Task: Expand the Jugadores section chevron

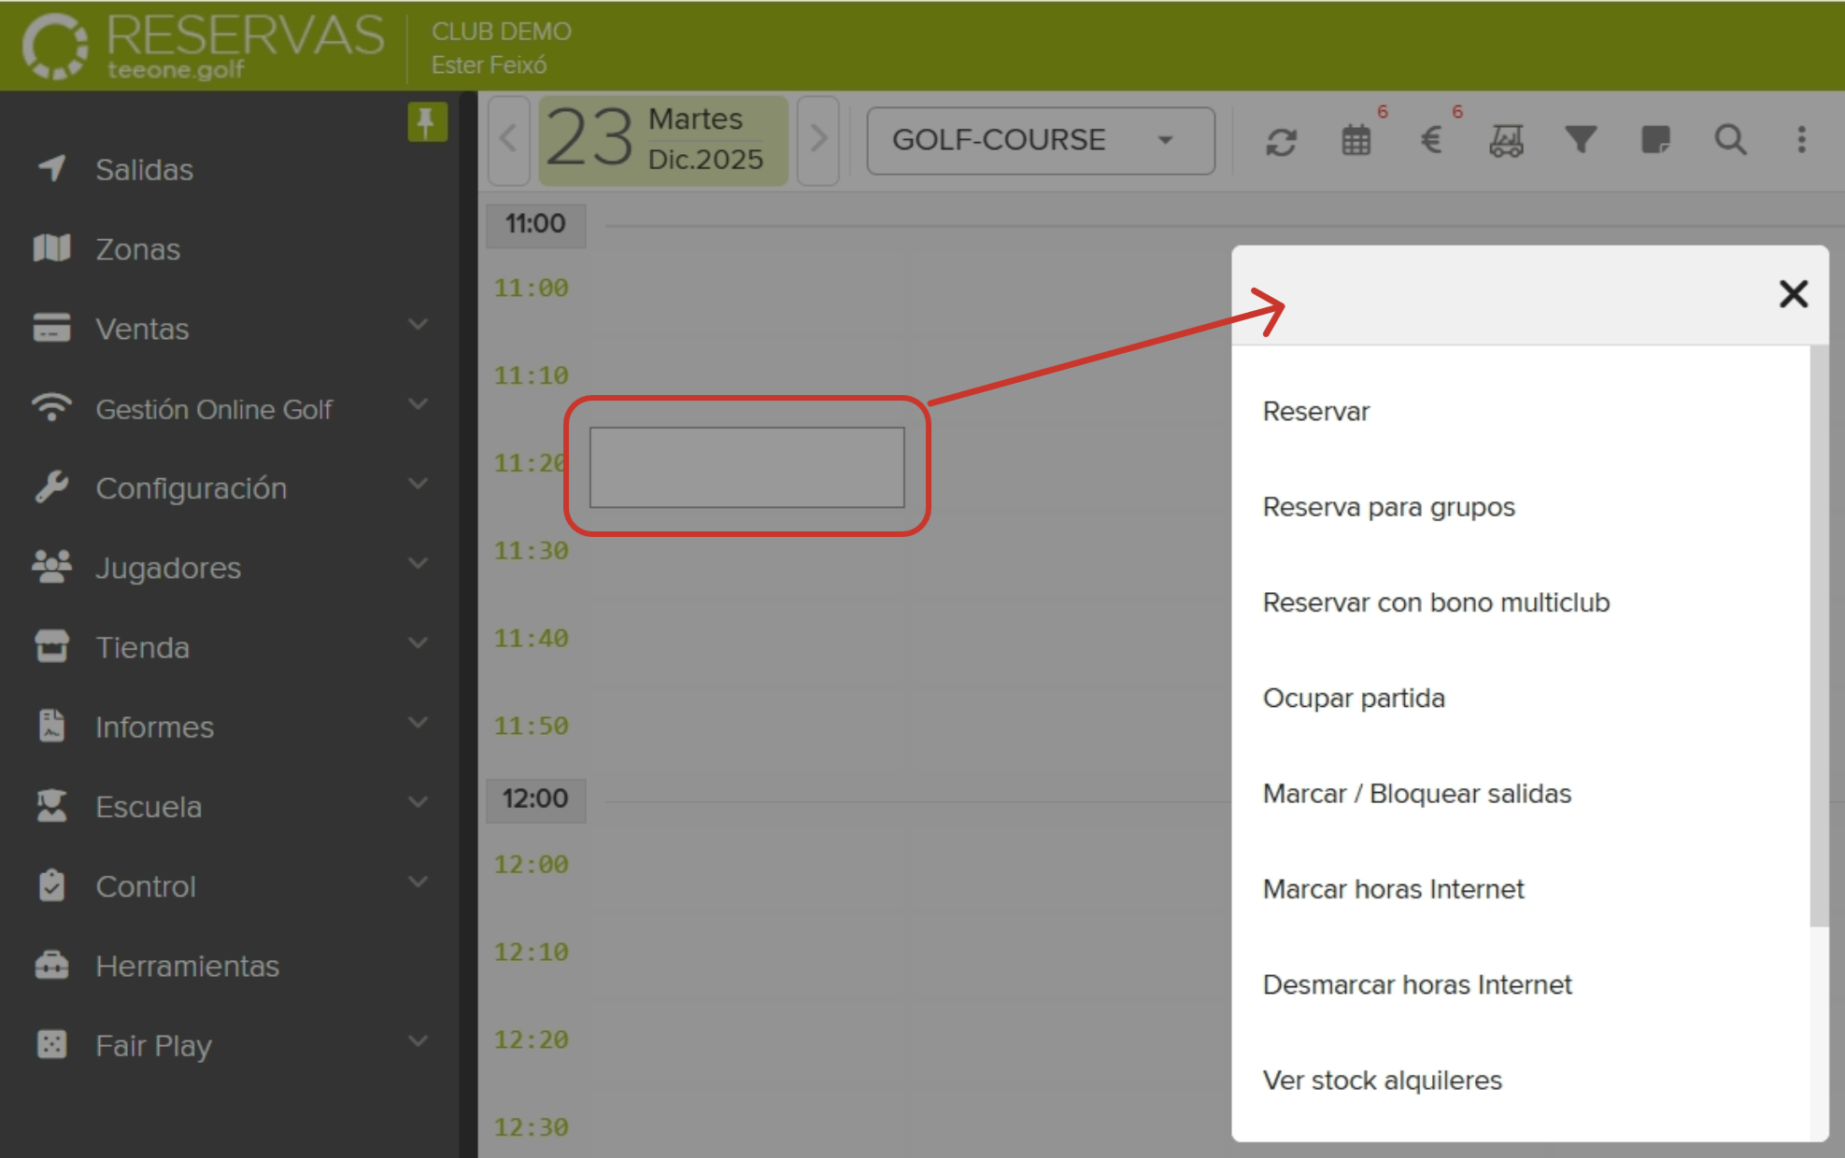Action: (x=418, y=562)
